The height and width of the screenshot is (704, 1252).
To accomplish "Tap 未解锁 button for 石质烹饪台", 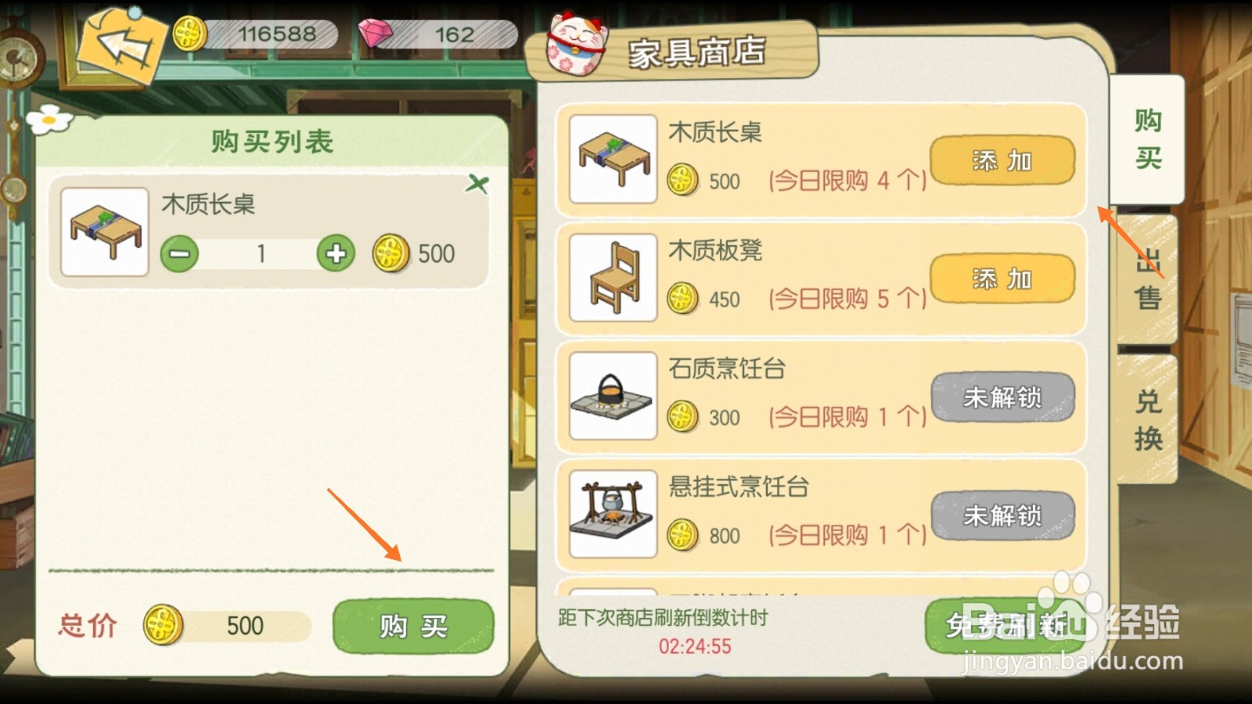I will tap(1002, 397).
